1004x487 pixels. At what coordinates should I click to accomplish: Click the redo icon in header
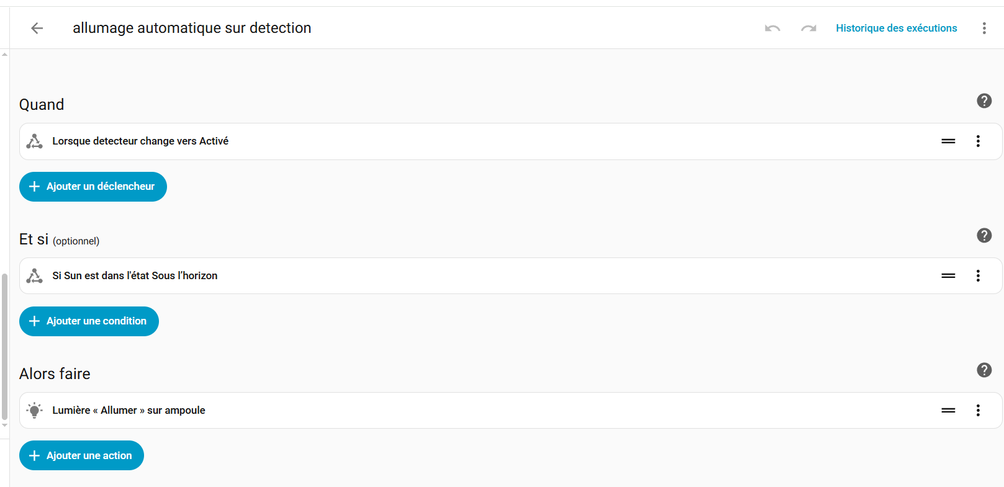click(808, 28)
